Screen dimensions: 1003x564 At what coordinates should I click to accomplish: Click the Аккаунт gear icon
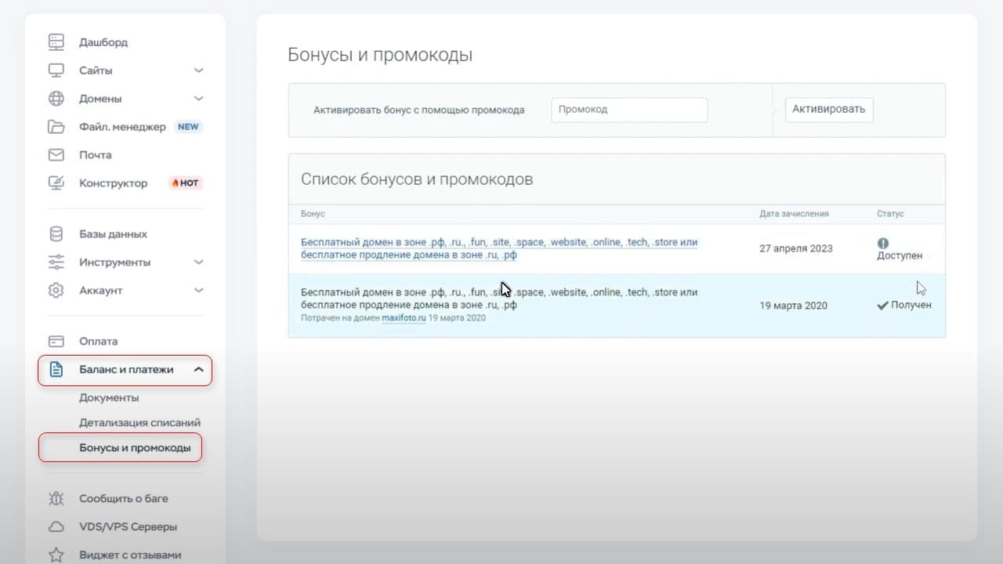56,291
